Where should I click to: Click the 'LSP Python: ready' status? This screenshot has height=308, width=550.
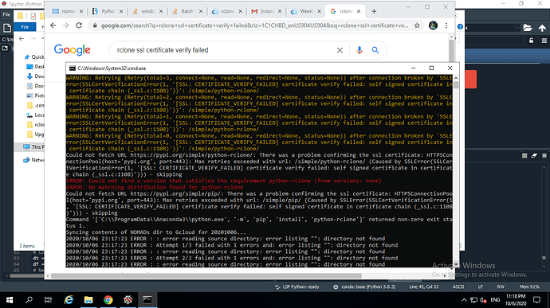click(297, 287)
